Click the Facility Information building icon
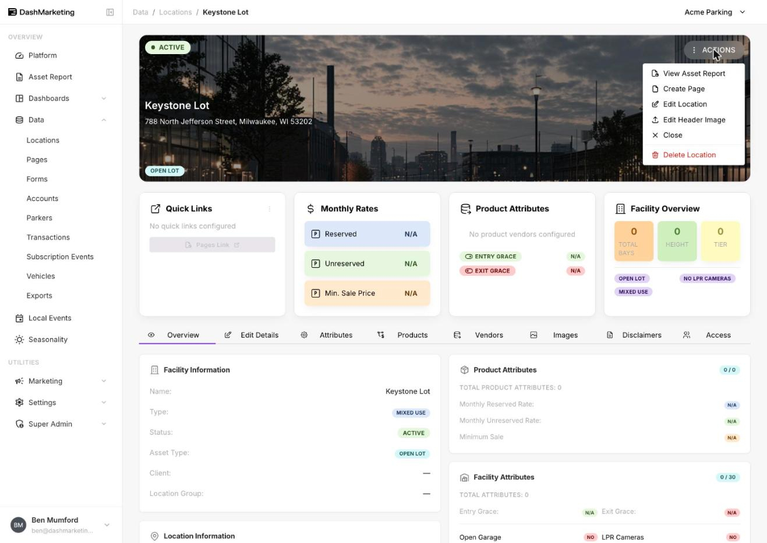767x543 pixels. pos(154,370)
